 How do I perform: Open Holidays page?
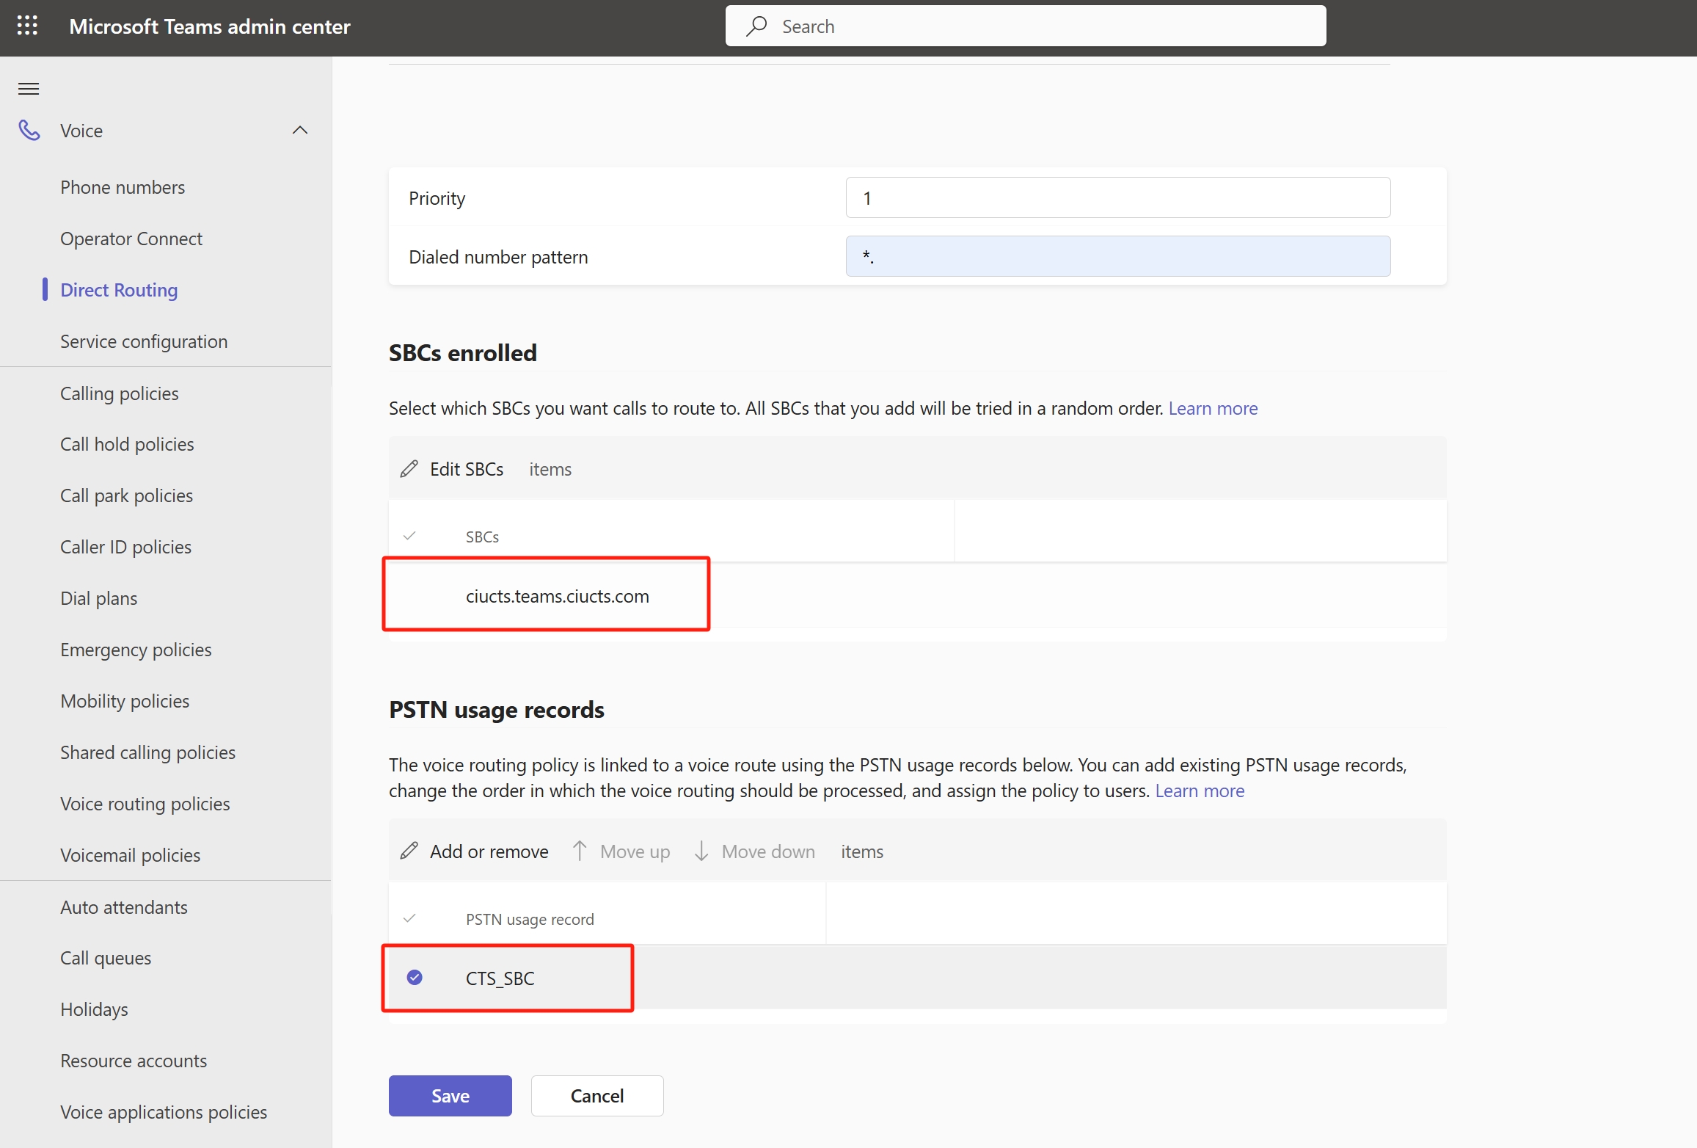pyautogui.click(x=94, y=1009)
